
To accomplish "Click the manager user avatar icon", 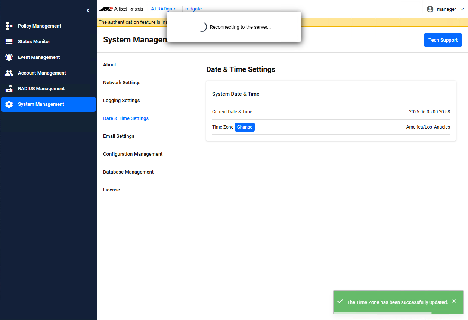I will (430, 9).
